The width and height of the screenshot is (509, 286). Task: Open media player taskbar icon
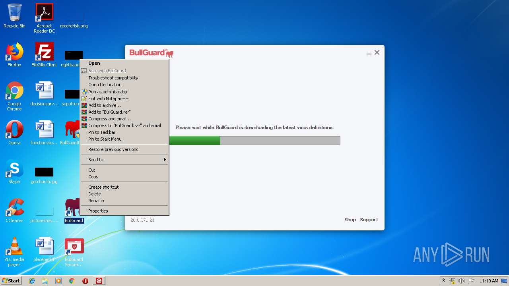click(x=58, y=281)
